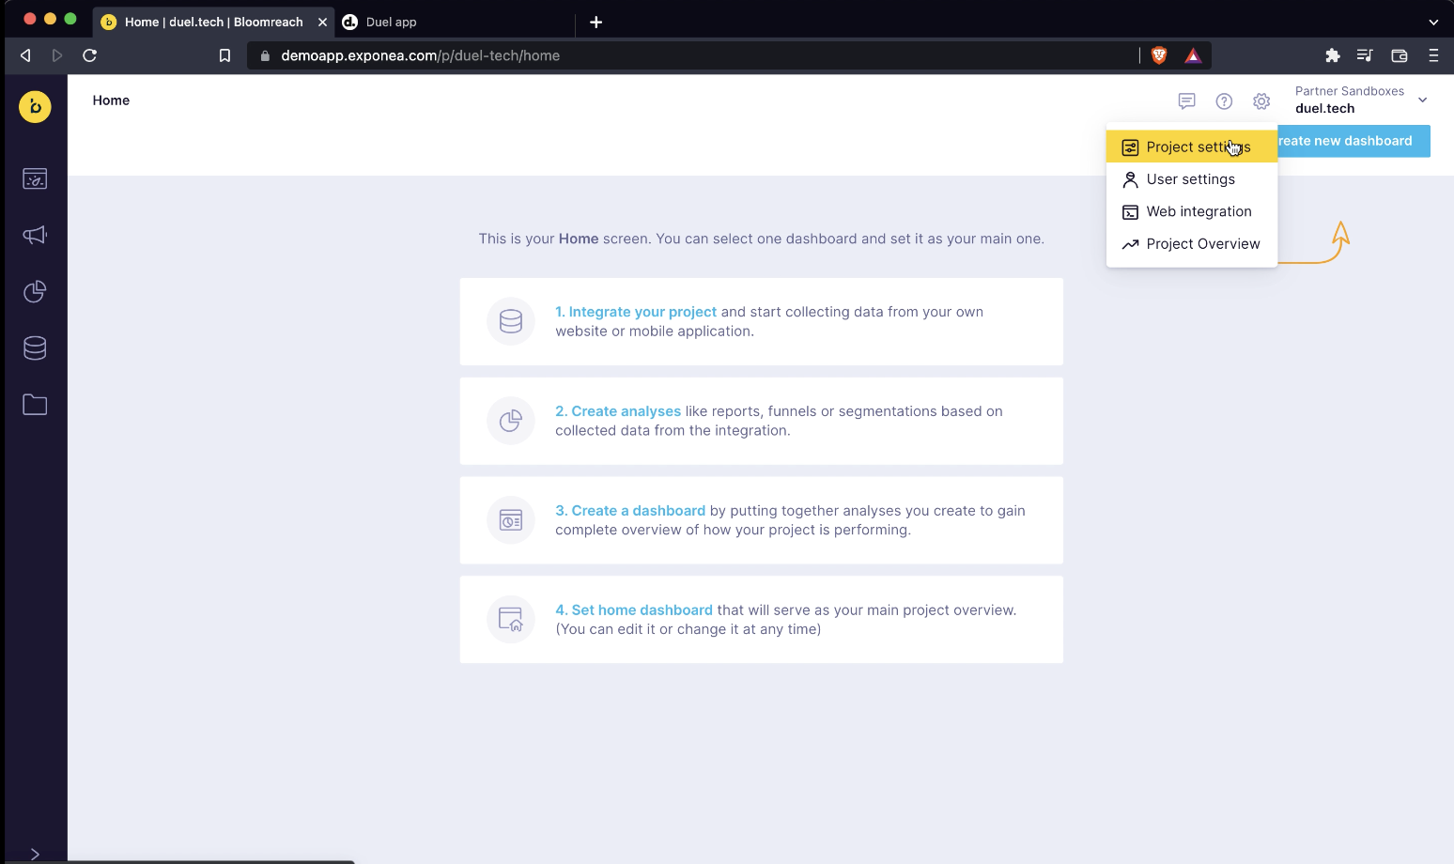
Task: Click the Data Management database icon
Action: click(35, 347)
